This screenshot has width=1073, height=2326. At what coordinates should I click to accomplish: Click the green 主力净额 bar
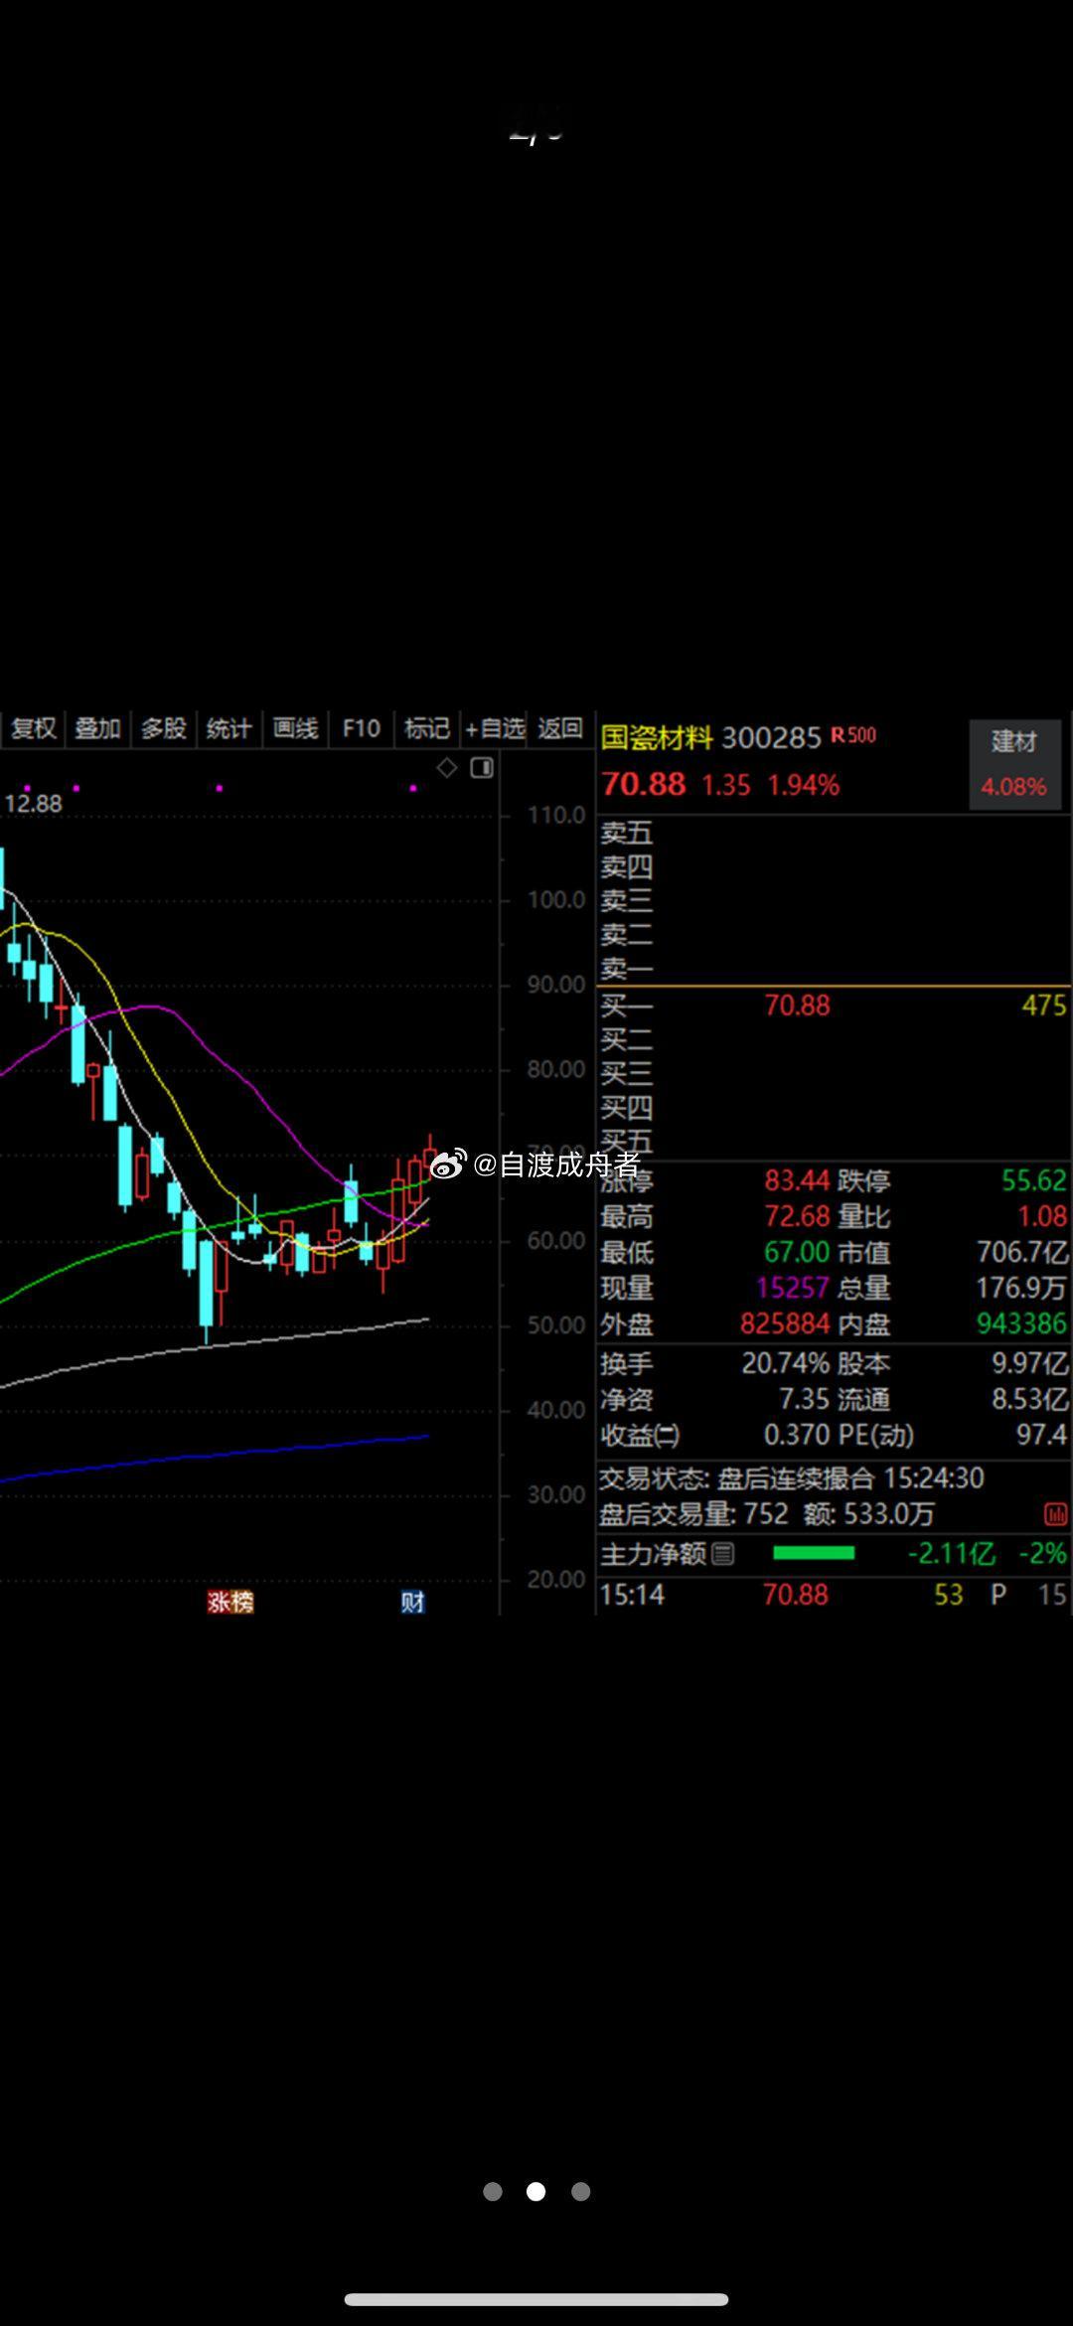814,1553
